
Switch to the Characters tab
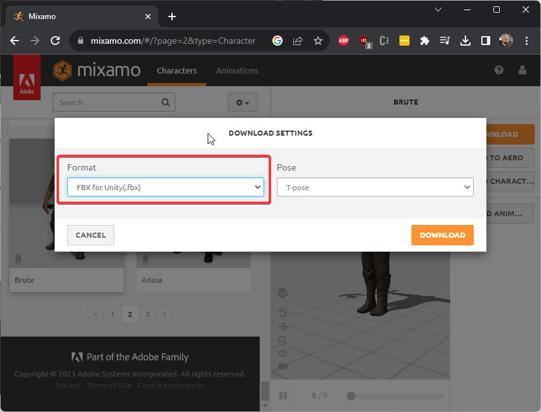pos(177,70)
